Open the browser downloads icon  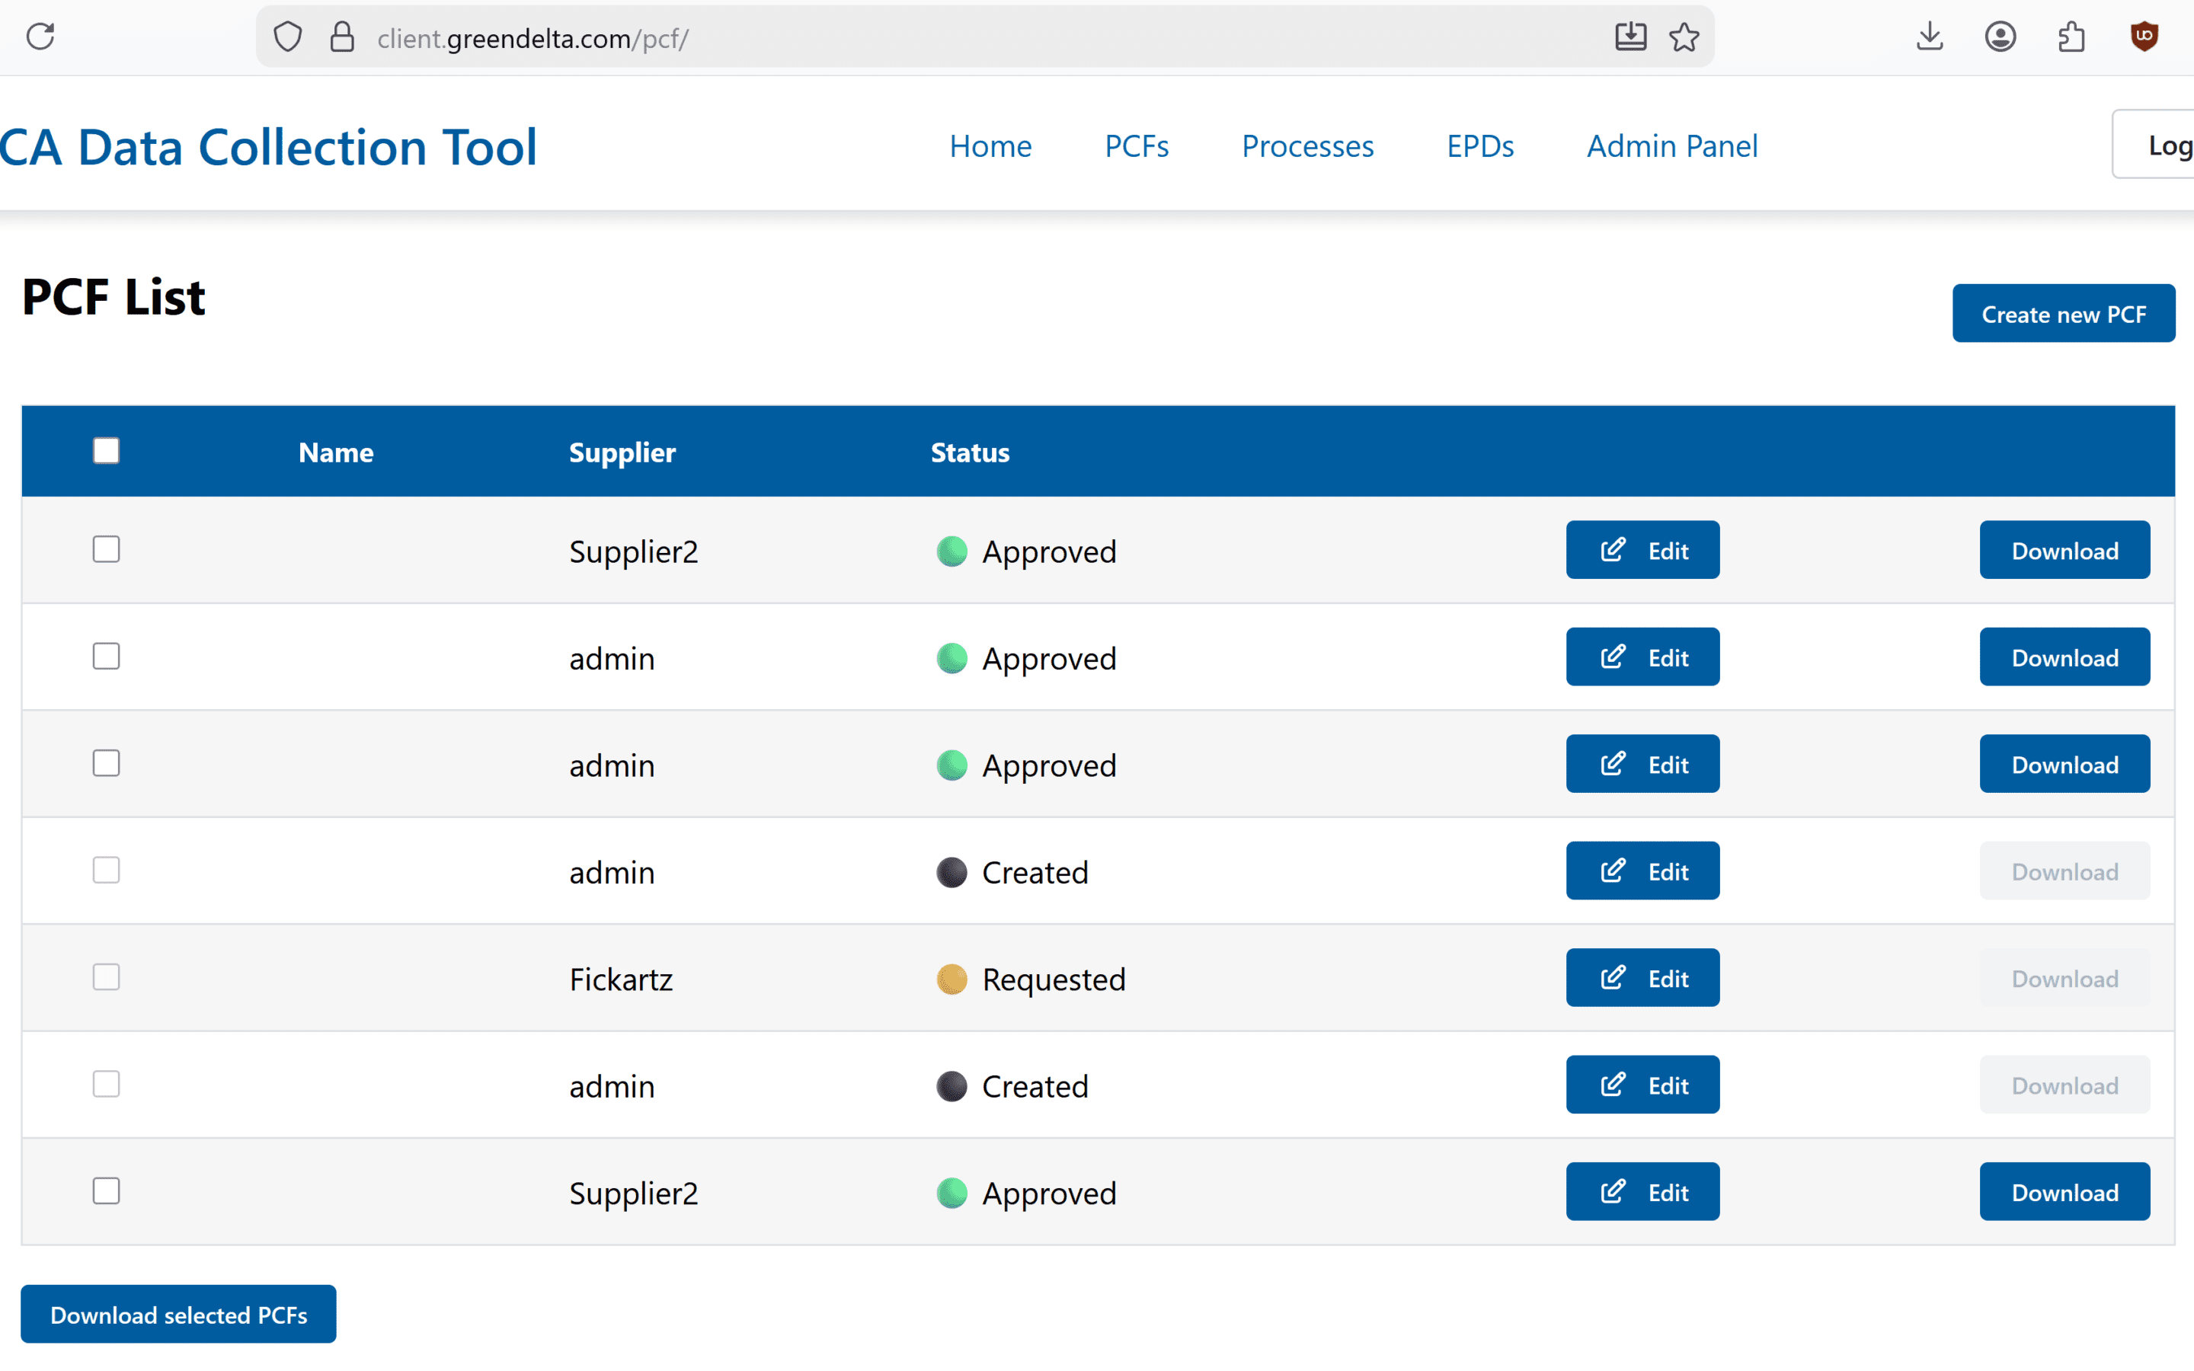point(1929,37)
